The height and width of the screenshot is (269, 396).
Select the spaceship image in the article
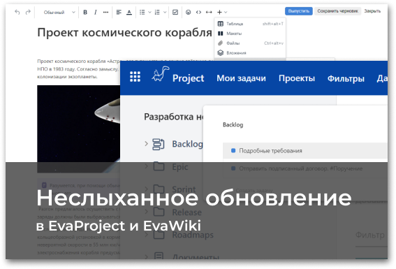(x=78, y=129)
